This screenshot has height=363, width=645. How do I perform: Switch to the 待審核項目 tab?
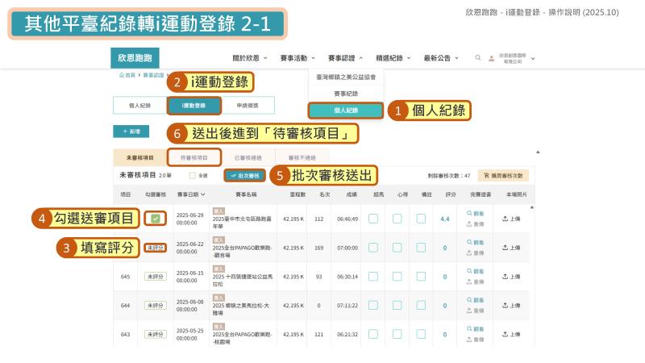coord(193,157)
